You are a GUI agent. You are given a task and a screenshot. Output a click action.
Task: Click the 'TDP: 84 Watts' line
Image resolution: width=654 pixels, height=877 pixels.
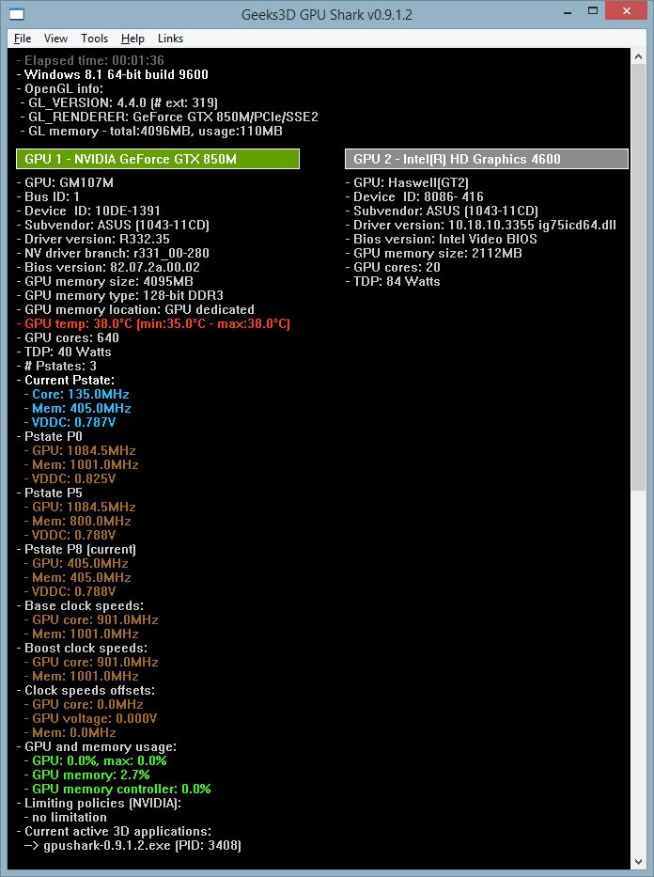[393, 281]
